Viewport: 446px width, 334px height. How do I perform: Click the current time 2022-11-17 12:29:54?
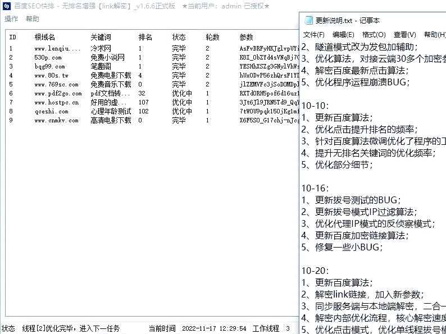(x=214, y=328)
